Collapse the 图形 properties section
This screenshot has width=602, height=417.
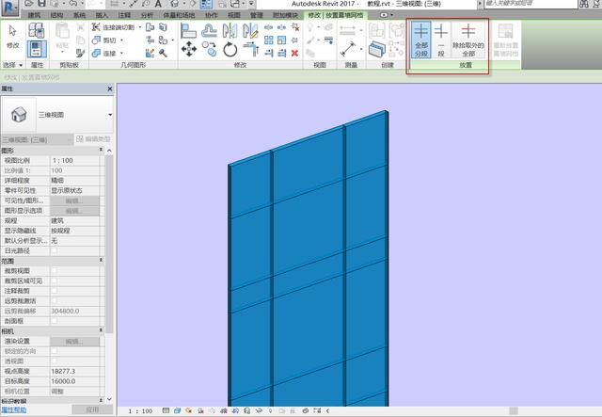tap(101, 150)
